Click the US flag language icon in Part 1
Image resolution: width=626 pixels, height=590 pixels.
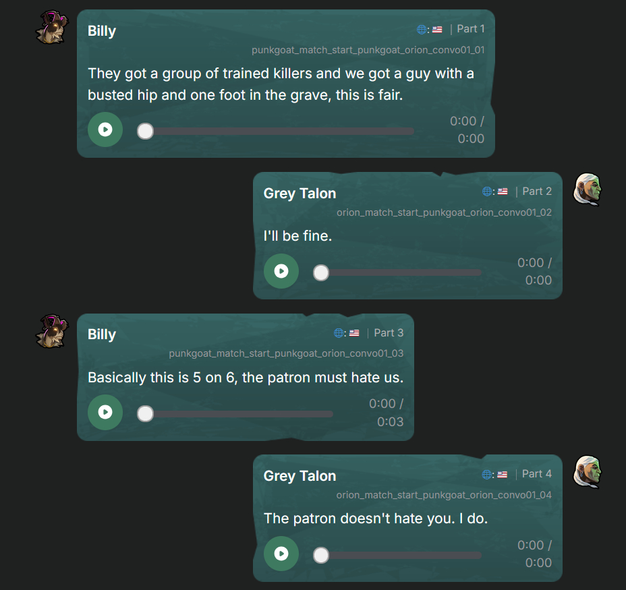coord(437,30)
